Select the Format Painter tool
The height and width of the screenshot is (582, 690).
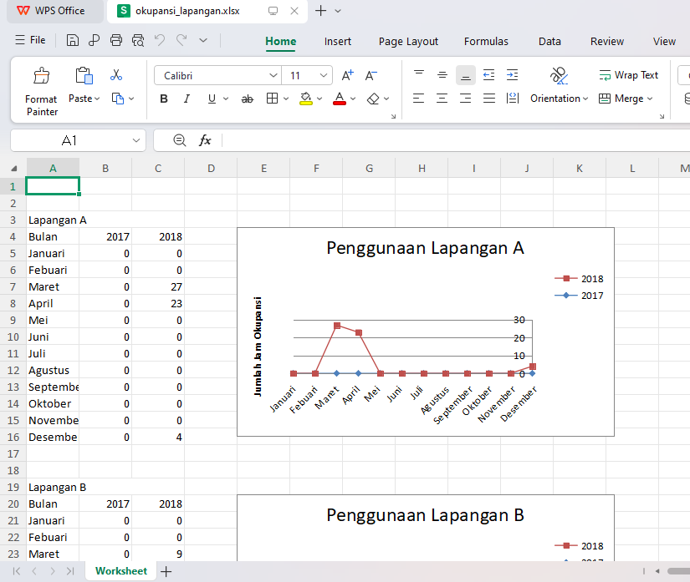[x=42, y=92]
